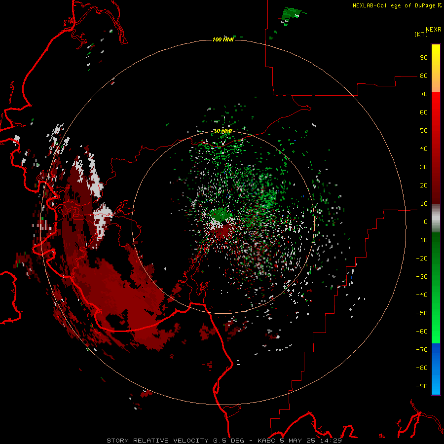
Task: Select the -10 scale value
Action: 422,240
